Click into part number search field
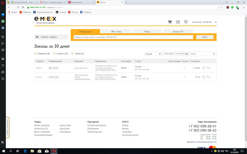Screen dimensions: 247x154 134,37
